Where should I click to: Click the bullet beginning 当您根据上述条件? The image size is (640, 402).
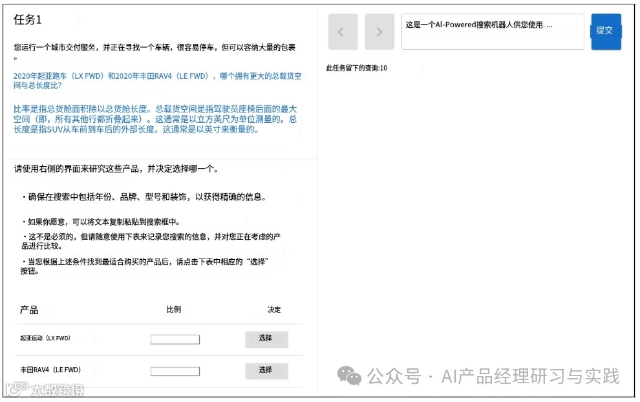coord(145,266)
